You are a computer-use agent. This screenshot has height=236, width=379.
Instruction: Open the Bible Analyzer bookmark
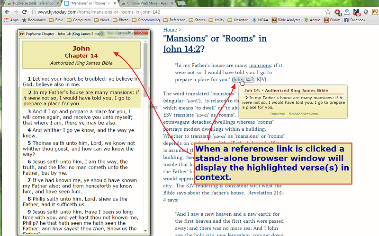288,20
